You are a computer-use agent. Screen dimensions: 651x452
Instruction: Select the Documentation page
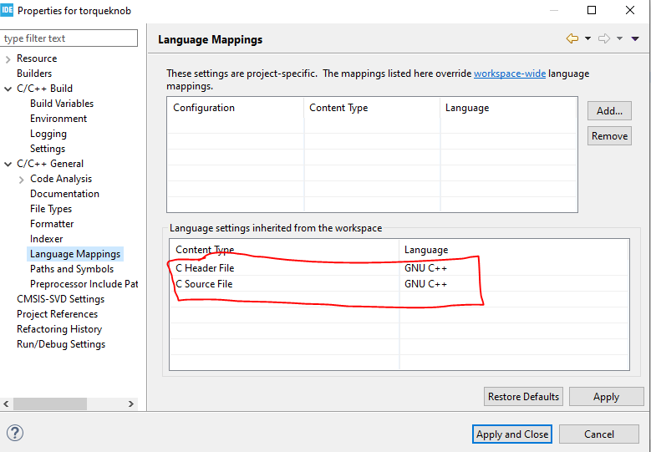[x=65, y=194]
